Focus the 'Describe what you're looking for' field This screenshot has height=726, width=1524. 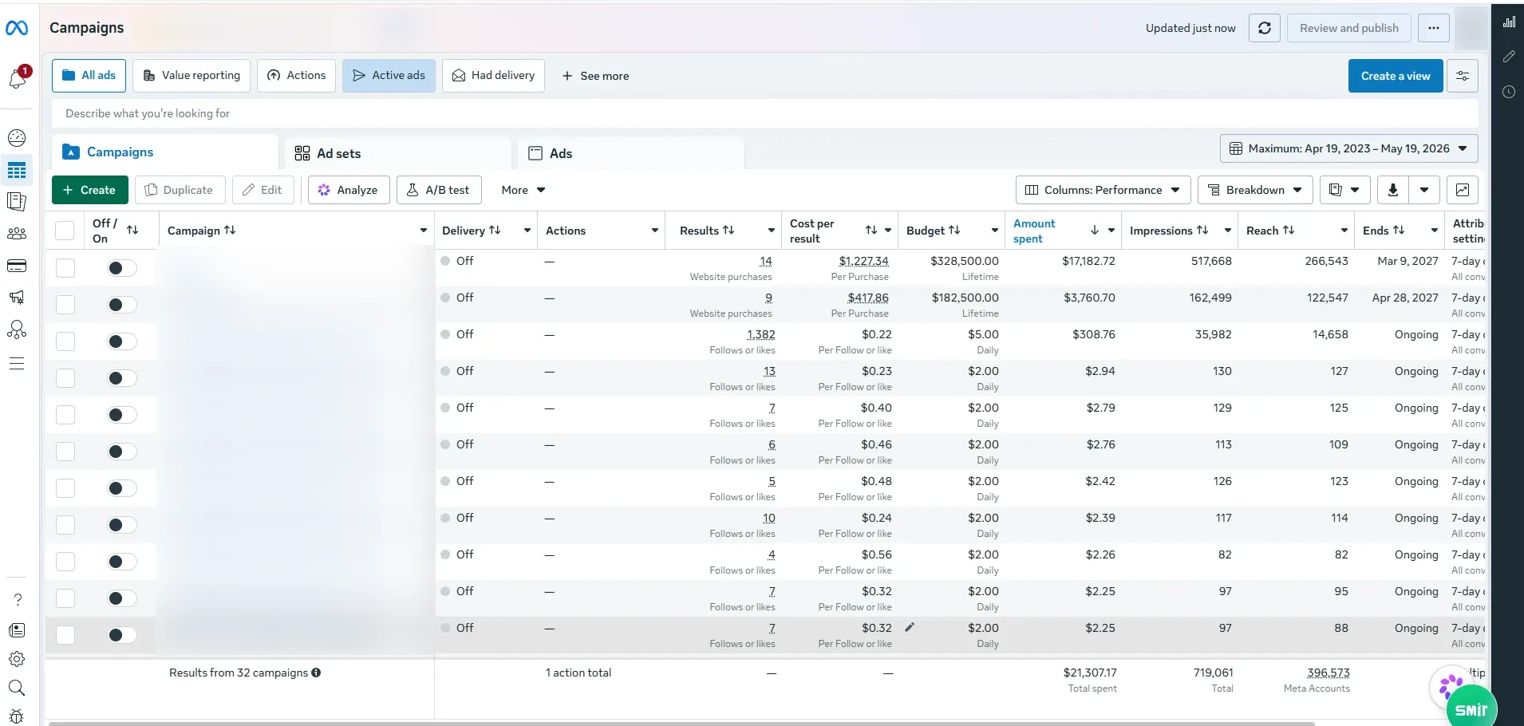tap(764, 113)
